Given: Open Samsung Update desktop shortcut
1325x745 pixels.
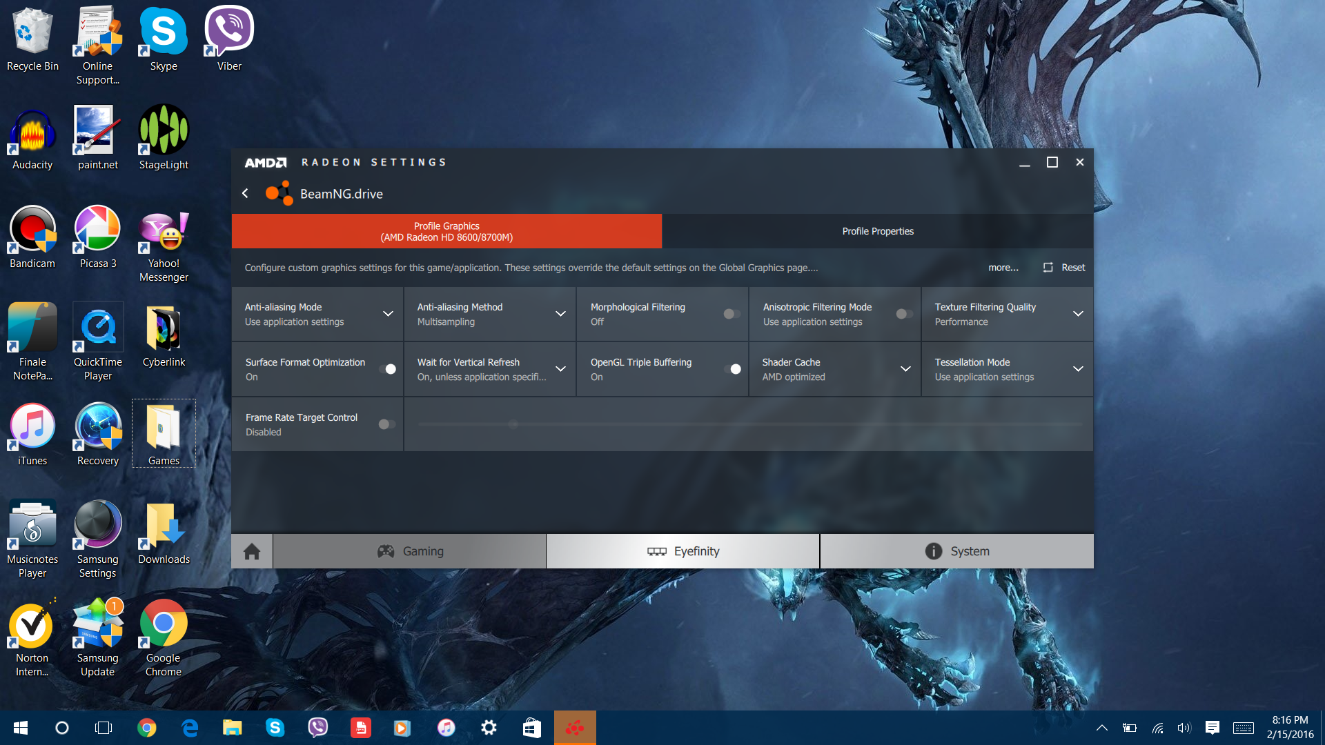Looking at the screenshot, I should click(x=98, y=638).
